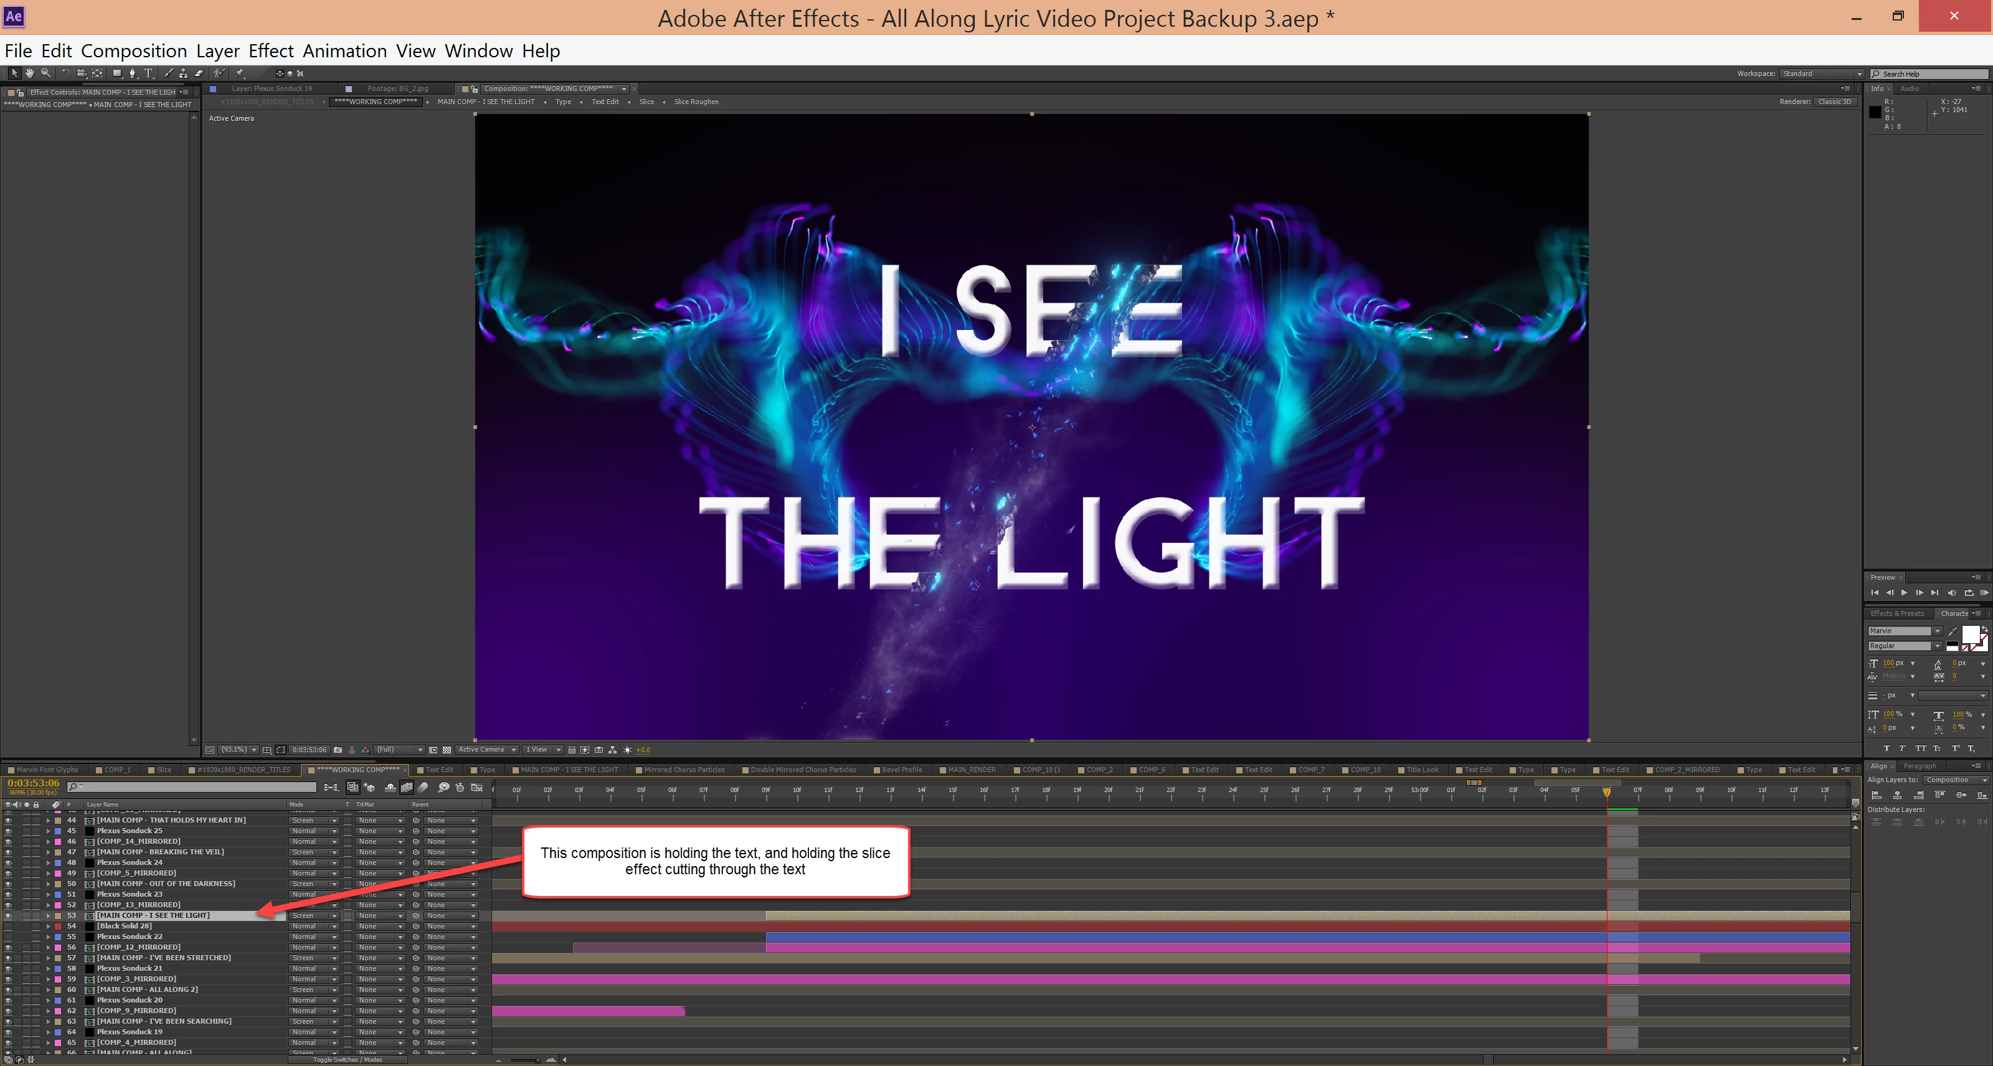Select the Clone Stamp tool

point(183,73)
